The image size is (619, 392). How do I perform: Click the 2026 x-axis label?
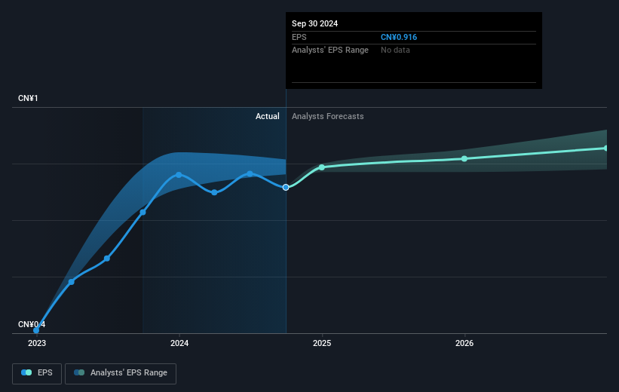tap(464, 344)
